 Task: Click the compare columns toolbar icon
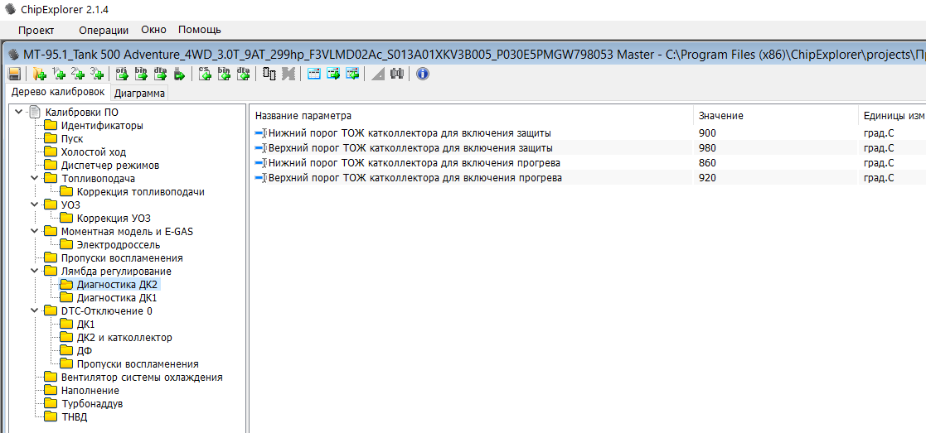[x=269, y=74]
